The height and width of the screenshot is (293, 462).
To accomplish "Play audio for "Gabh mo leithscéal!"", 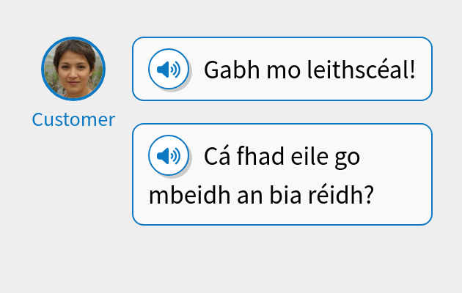I will point(169,70).
